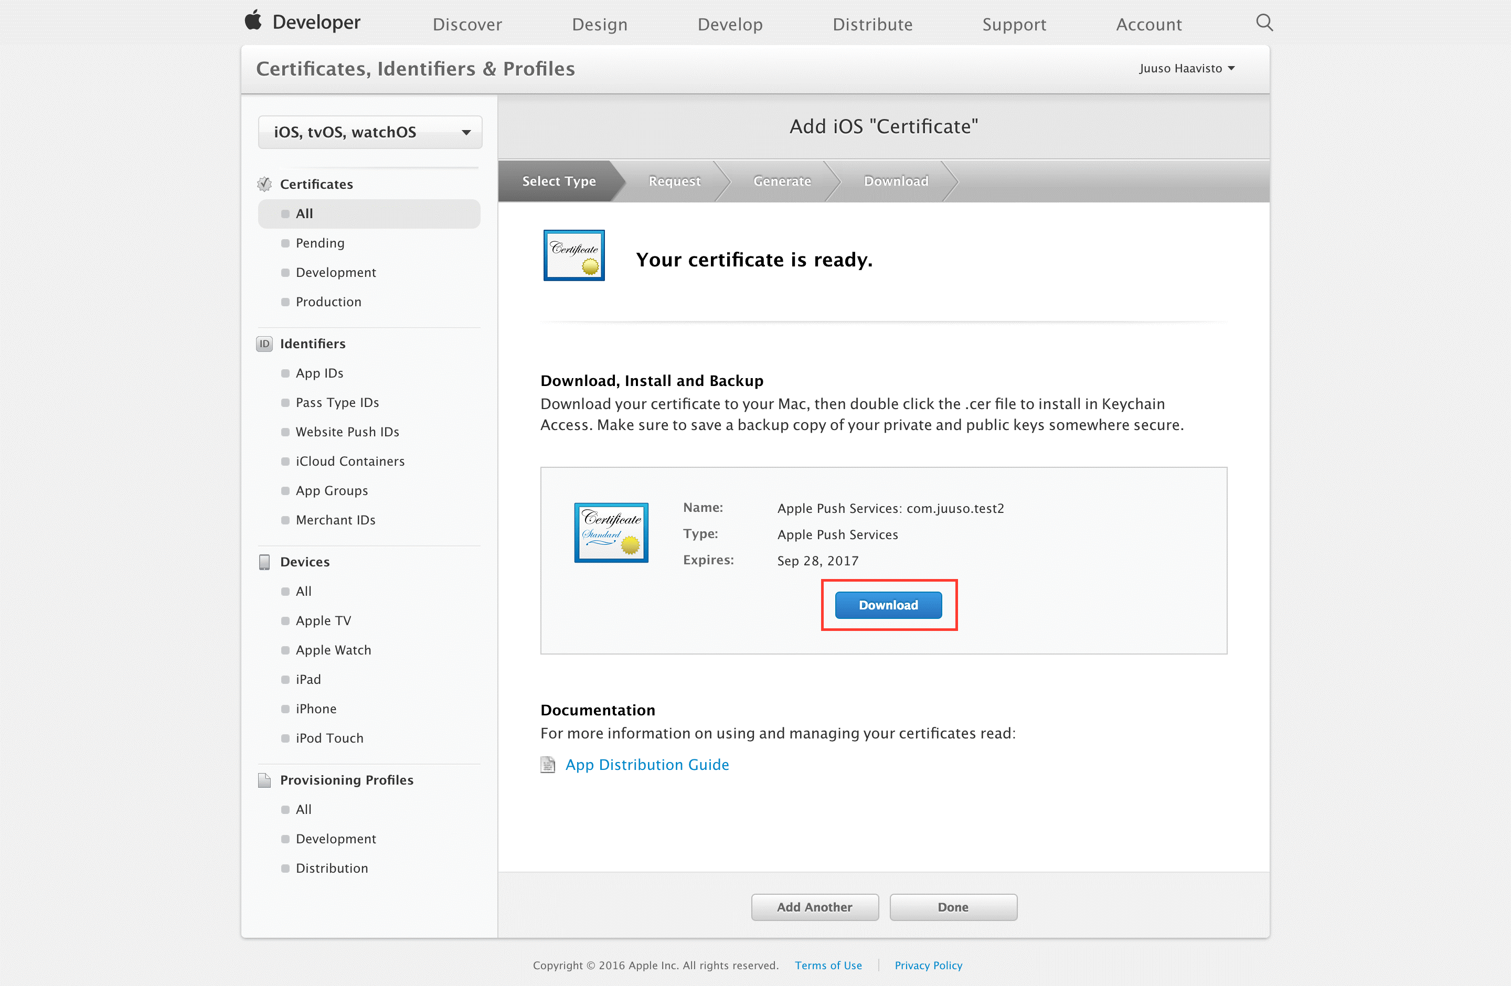1511x986 pixels.
Task: Click the Add Another button
Action: coord(815,907)
